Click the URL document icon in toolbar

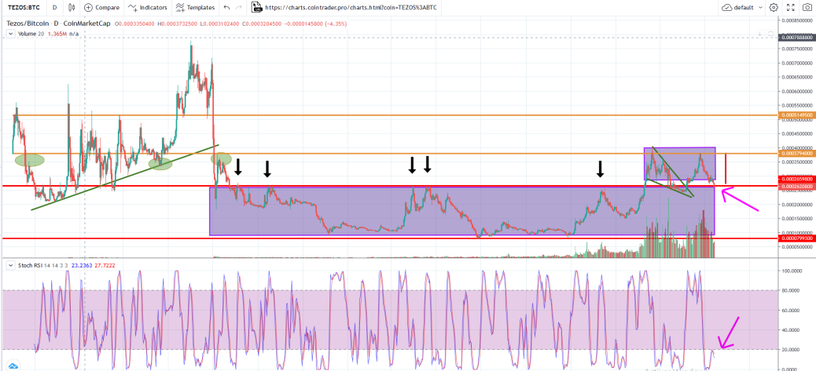(x=256, y=7)
